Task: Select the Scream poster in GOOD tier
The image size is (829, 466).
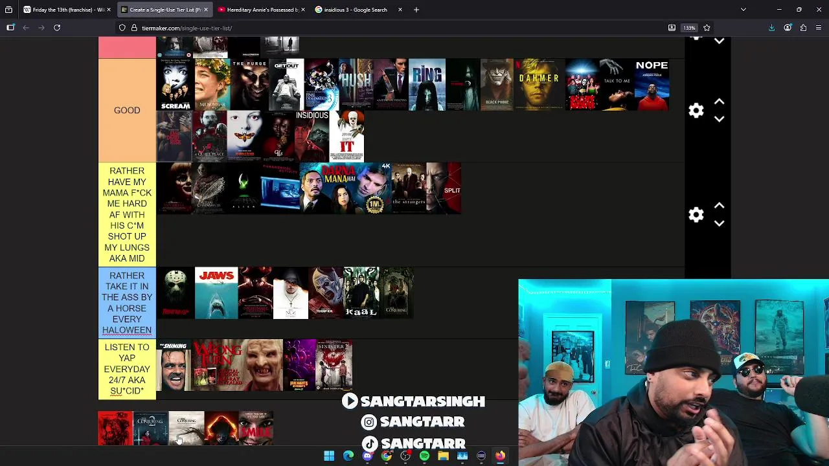Action: [176, 85]
